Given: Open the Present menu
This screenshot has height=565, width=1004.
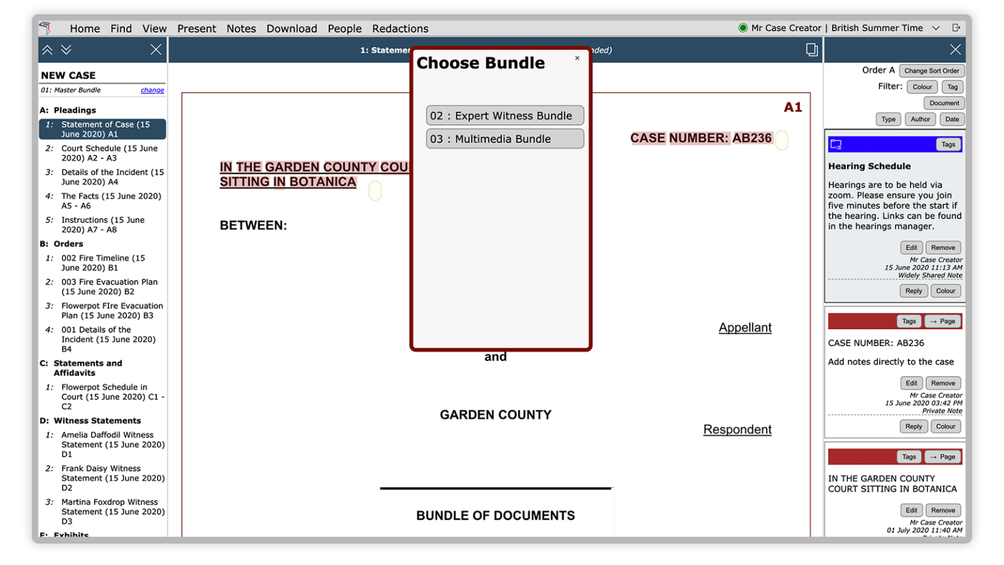Looking at the screenshot, I should click(197, 28).
